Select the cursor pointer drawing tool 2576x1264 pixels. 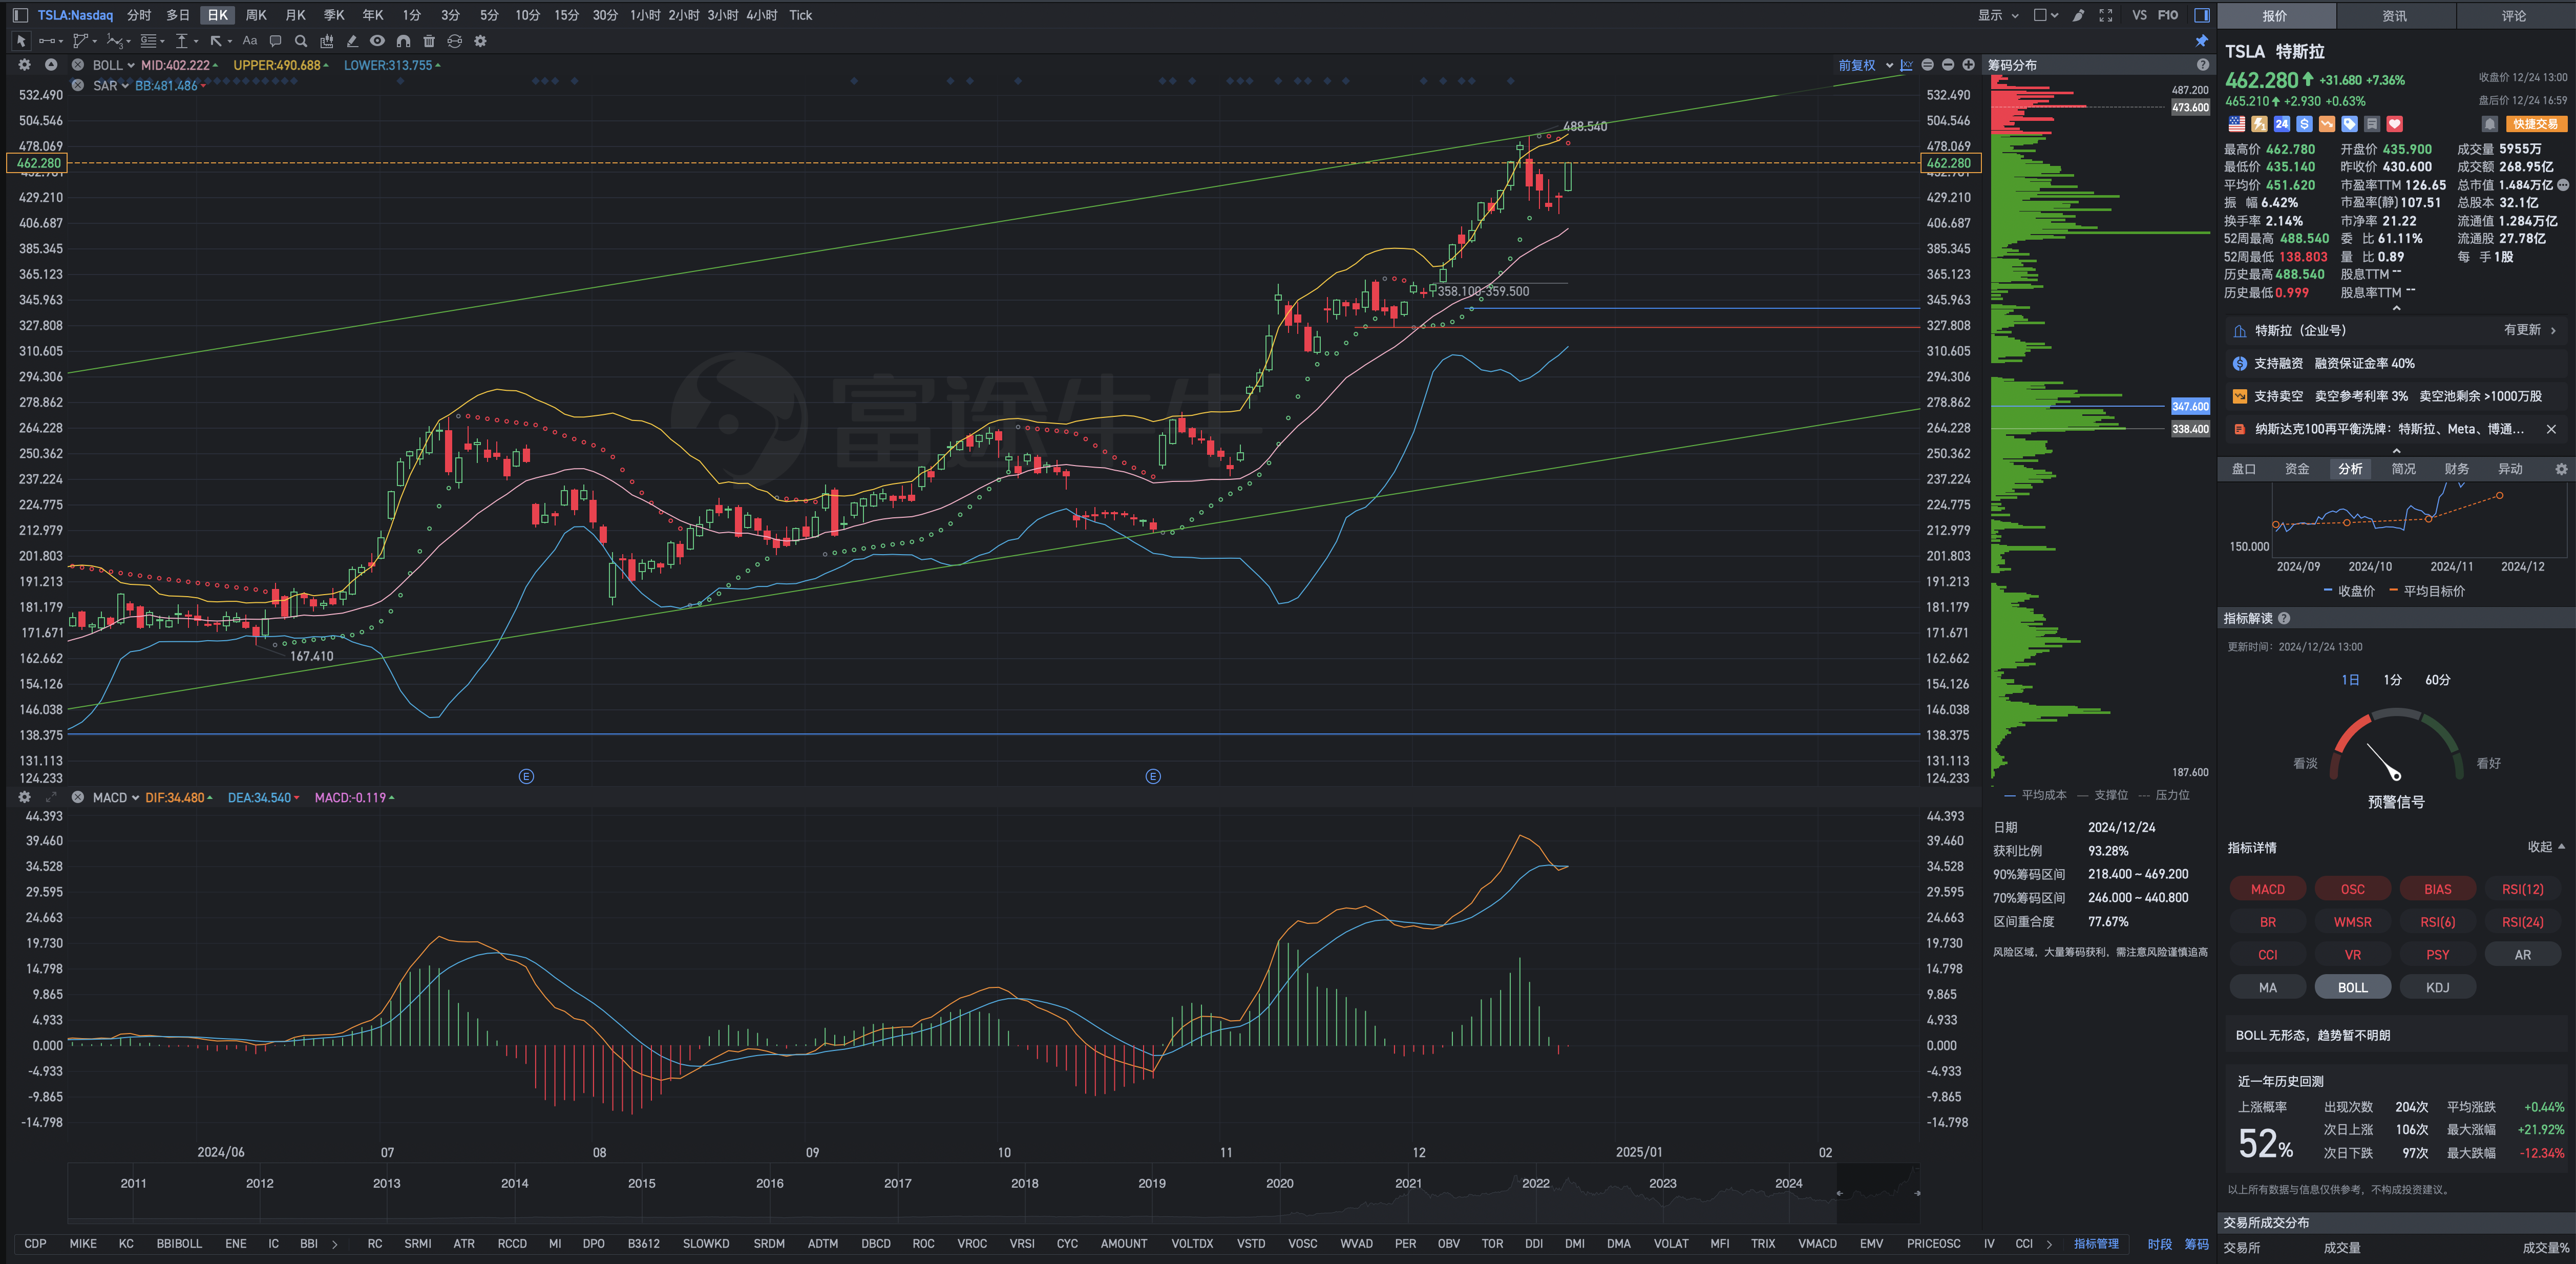pyautogui.click(x=20, y=41)
